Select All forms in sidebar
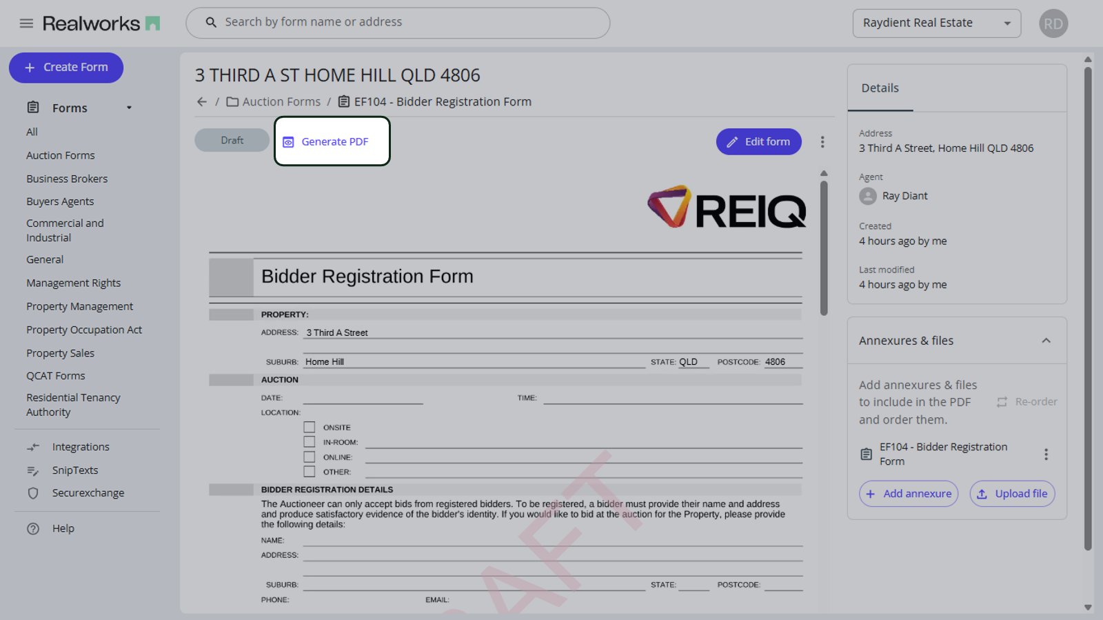The width and height of the screenshot is (1103, 620). tap(32, 132)
